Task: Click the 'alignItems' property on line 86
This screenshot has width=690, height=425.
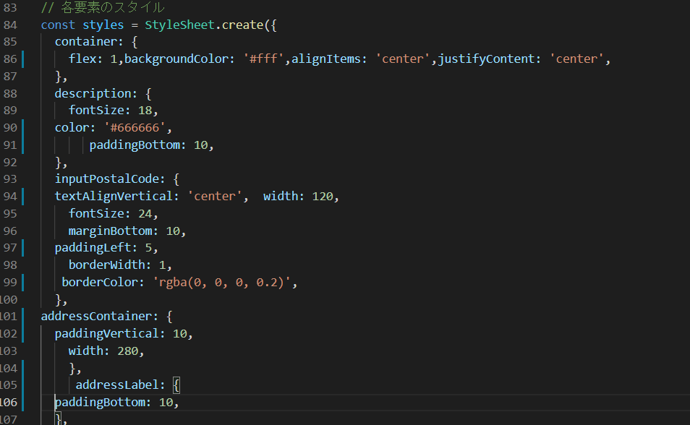Action: coord(325,59)
